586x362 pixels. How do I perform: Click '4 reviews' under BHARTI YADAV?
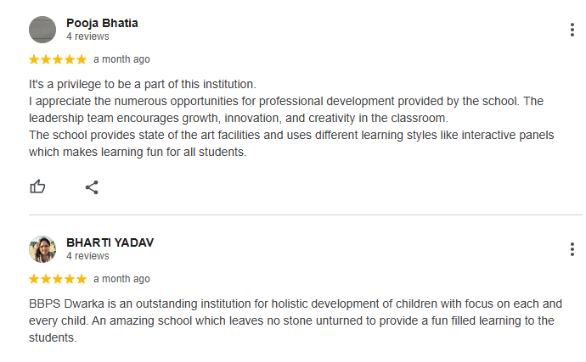87,256
